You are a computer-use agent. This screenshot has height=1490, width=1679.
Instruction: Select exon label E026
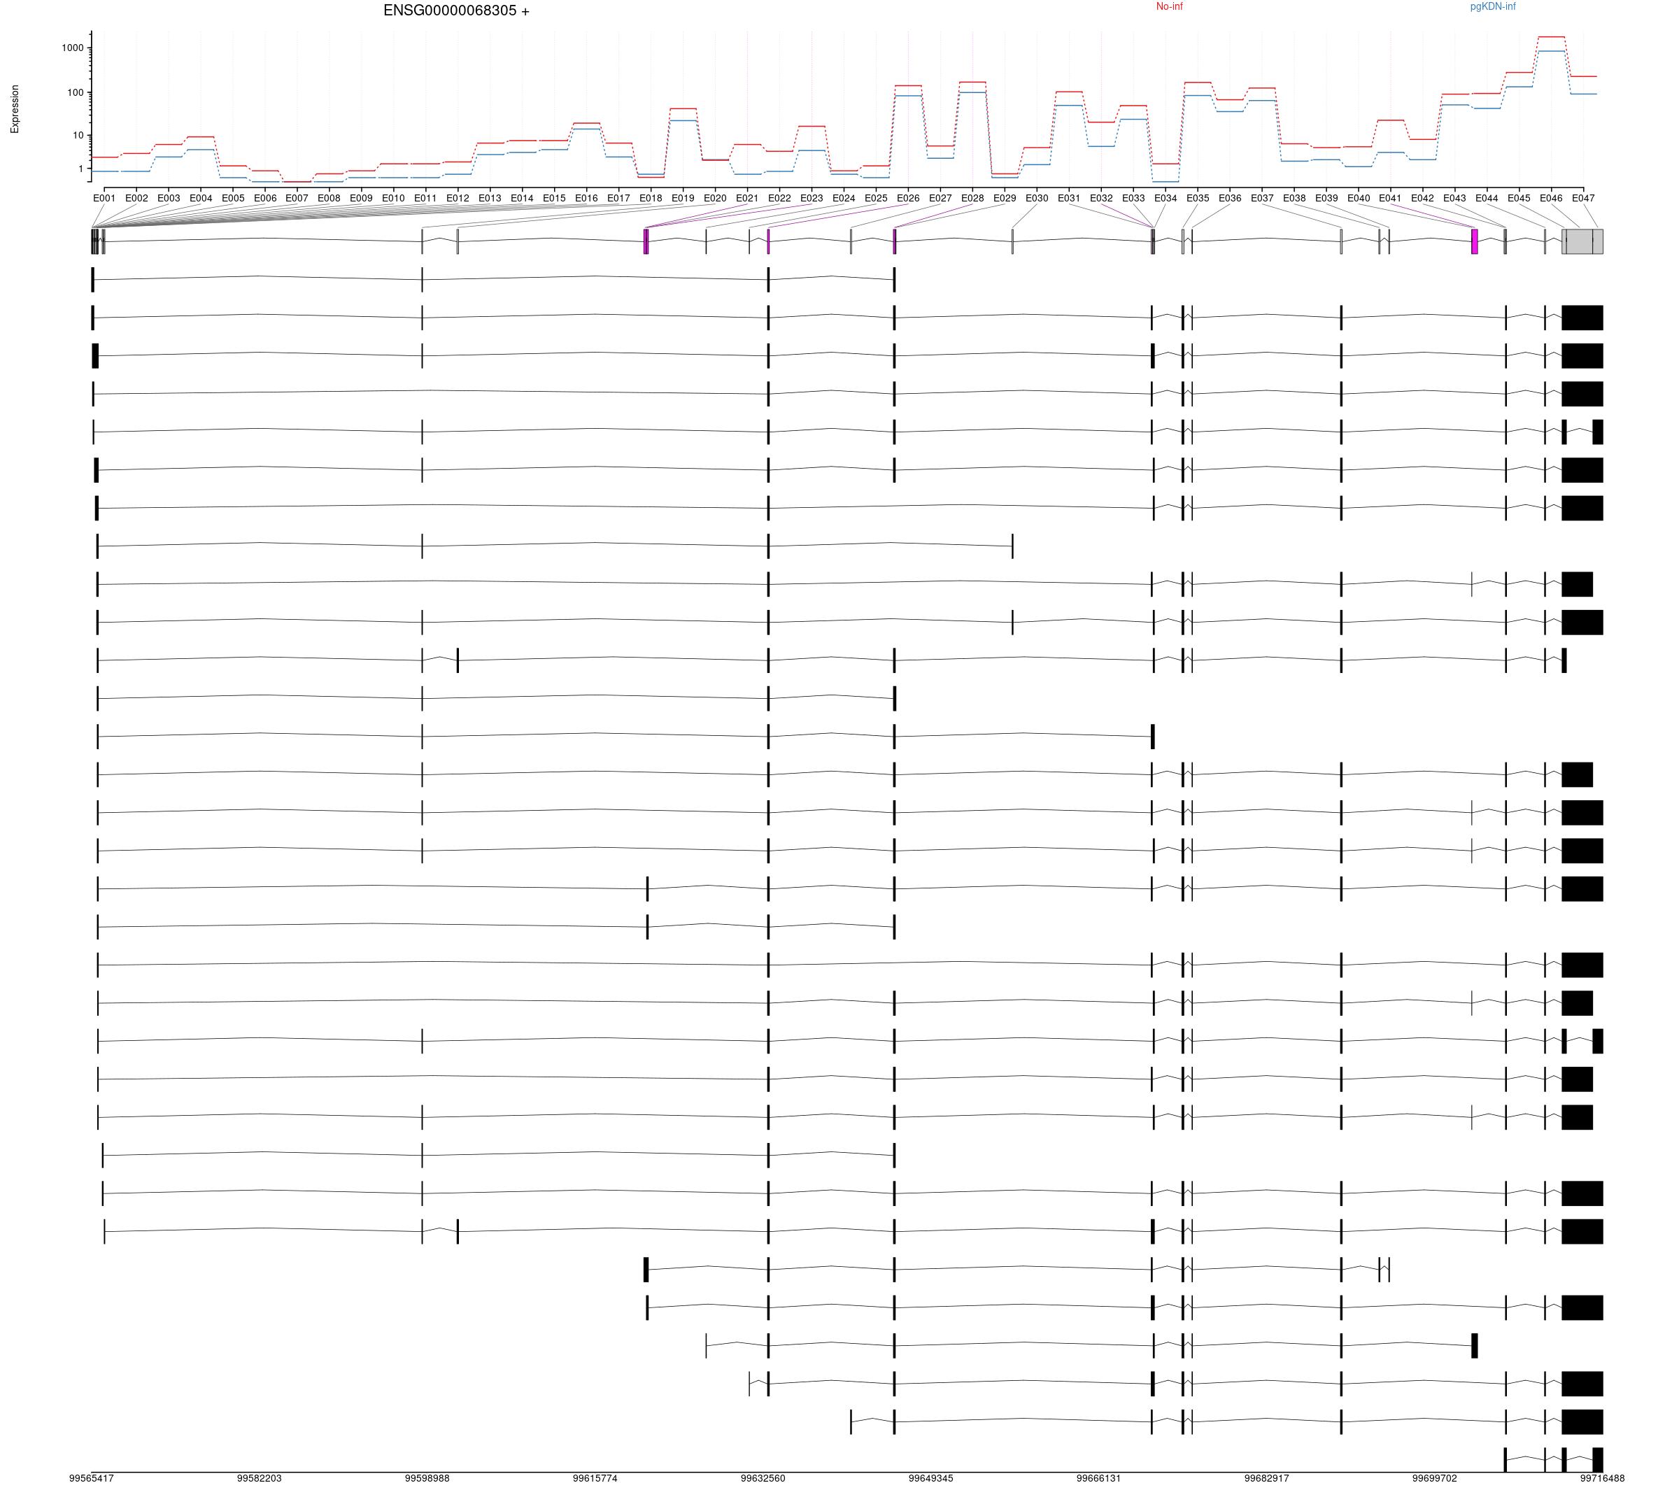pos(907,198)
